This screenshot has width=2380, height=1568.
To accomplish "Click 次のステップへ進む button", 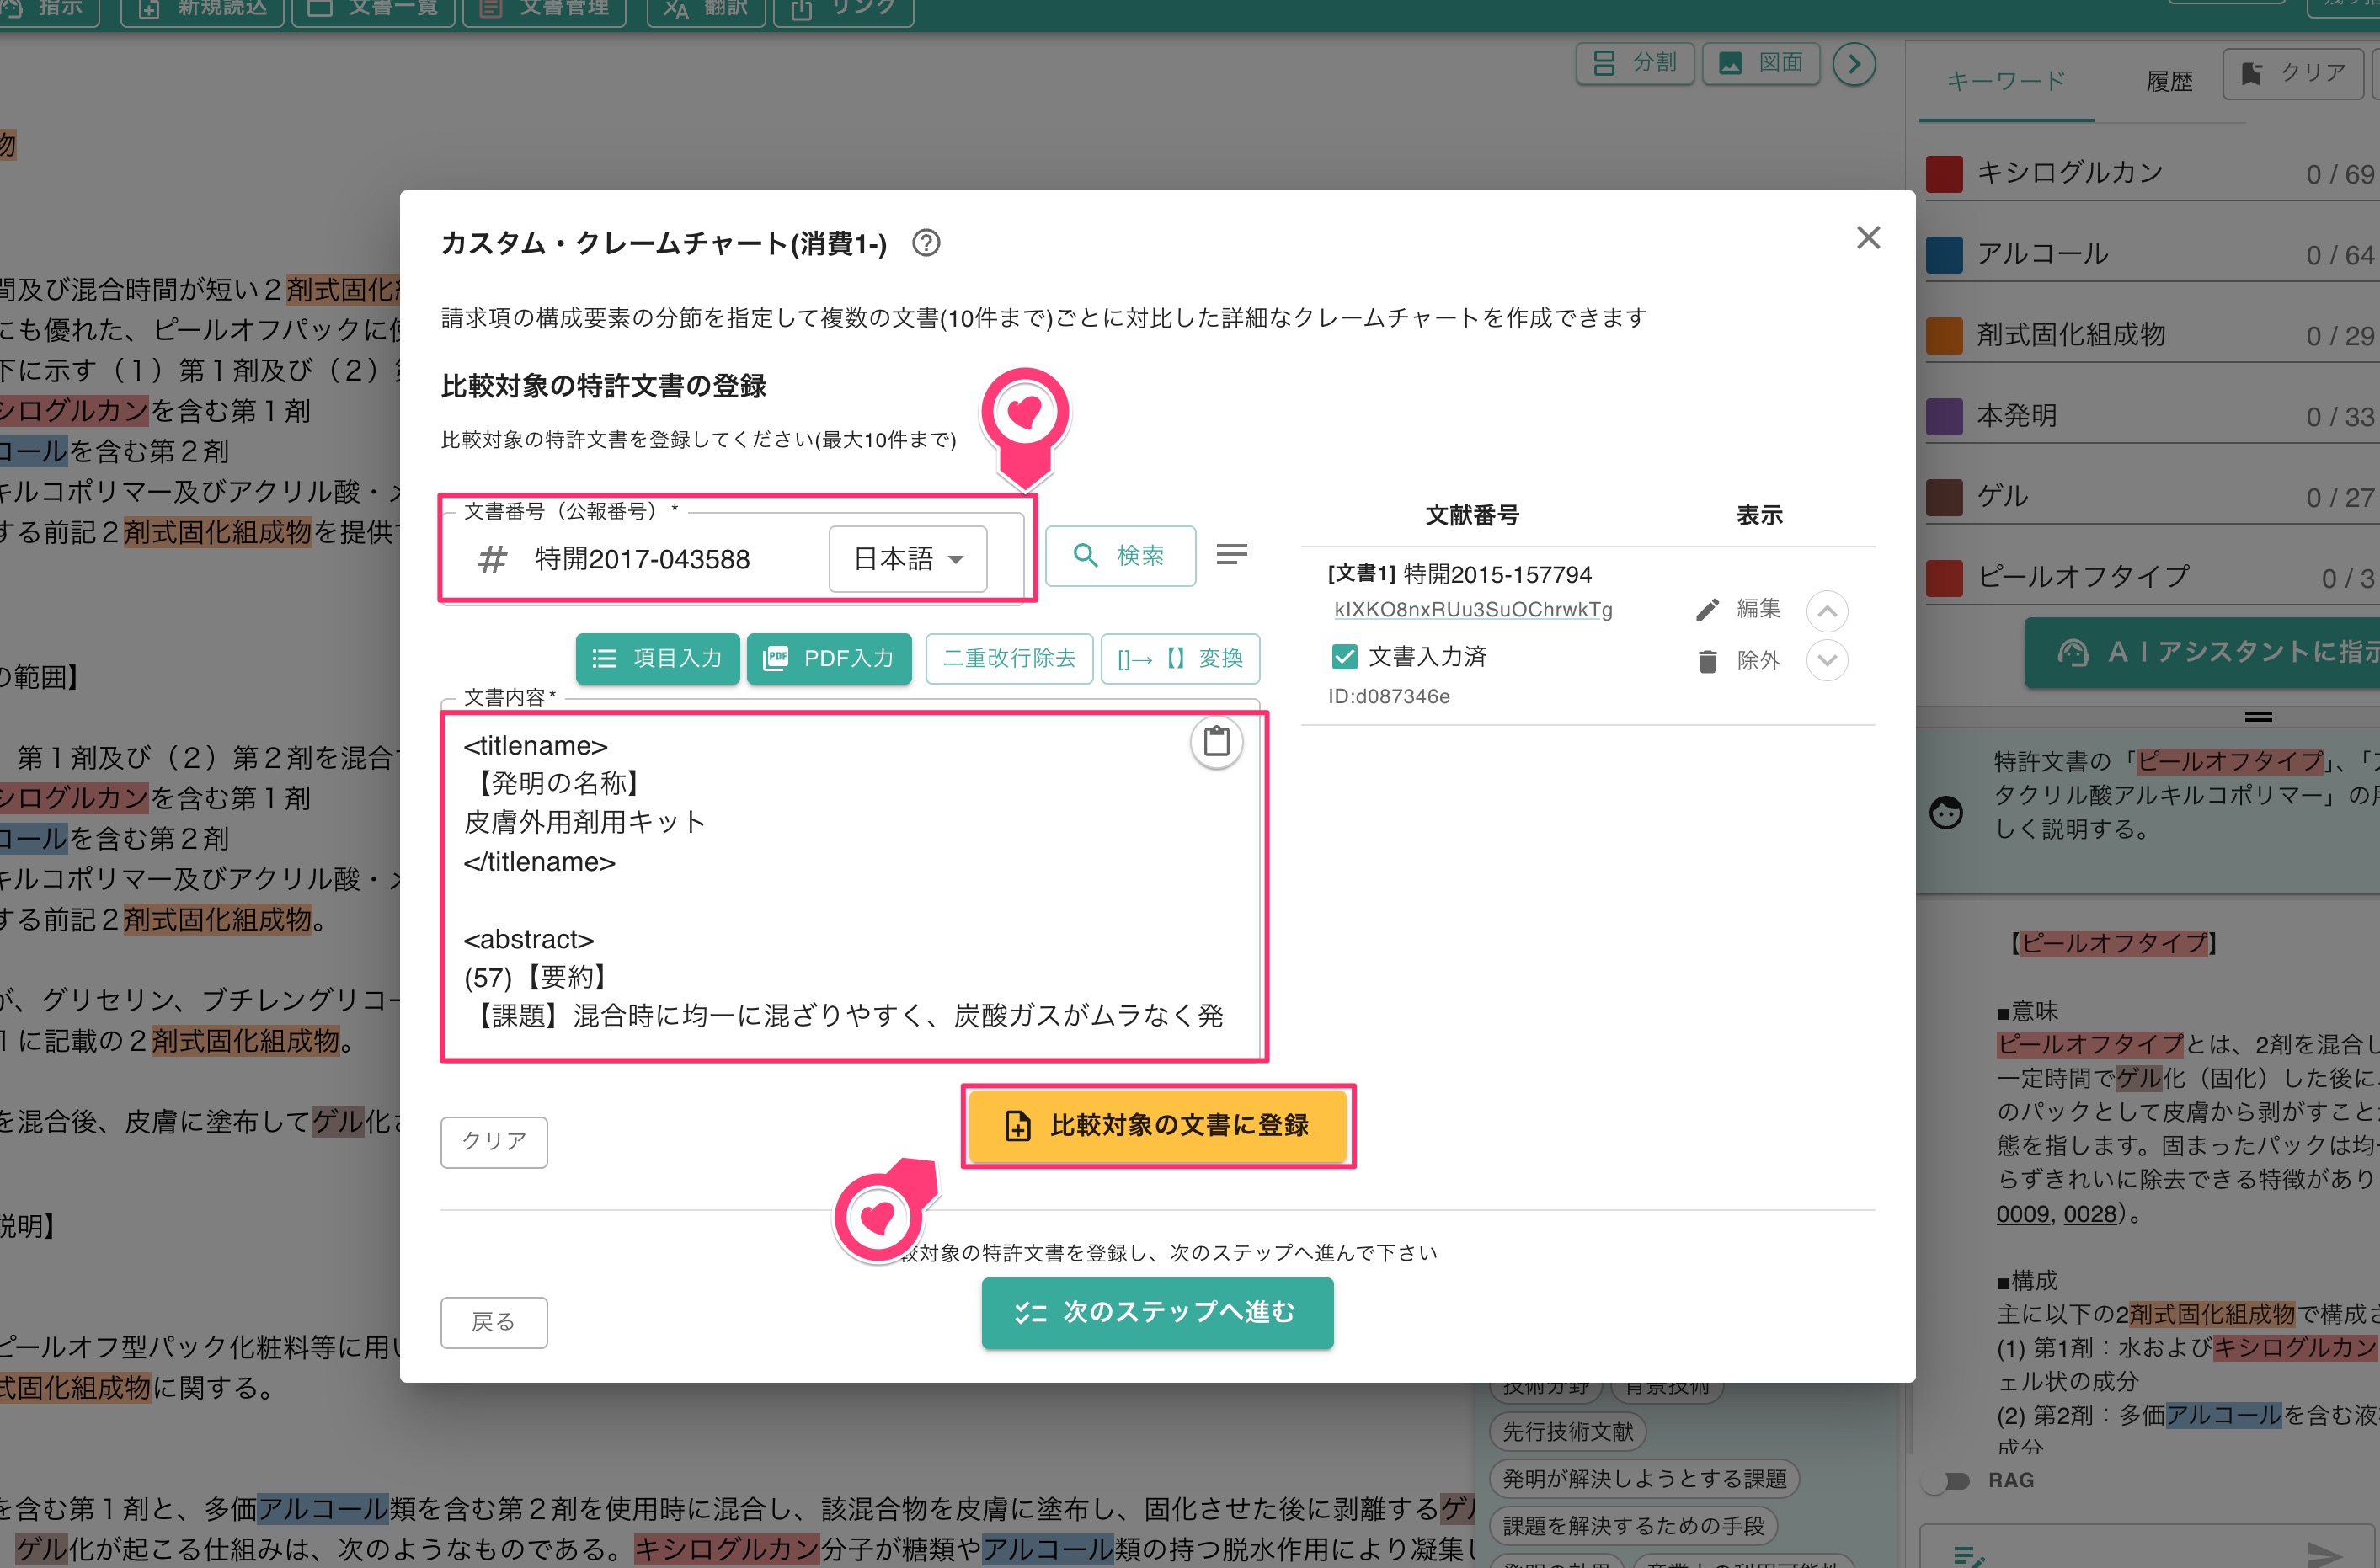I will [x=1157, y=1312].
